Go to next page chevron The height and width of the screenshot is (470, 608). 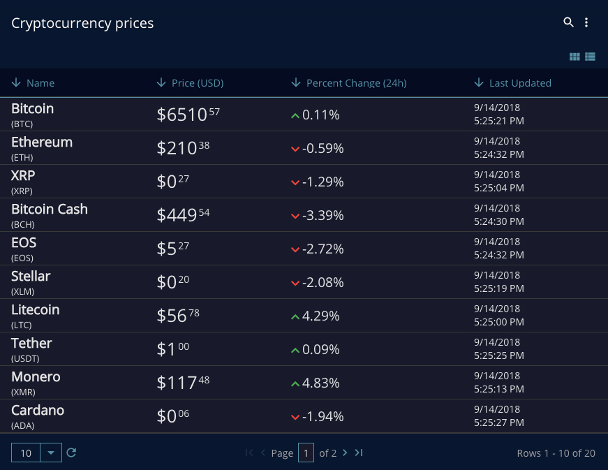pos(345,453)
